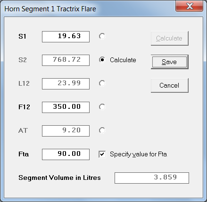Click the F12 input field with 350.00
This screenshot has height=202, width=207.
(x=66, y=107)
